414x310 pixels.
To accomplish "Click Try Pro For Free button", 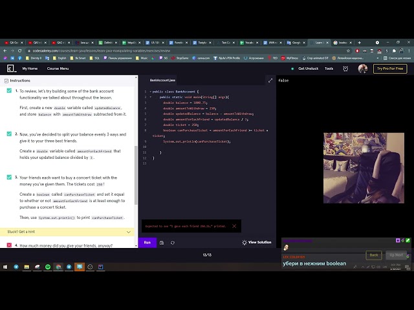I will click(390, 68).
